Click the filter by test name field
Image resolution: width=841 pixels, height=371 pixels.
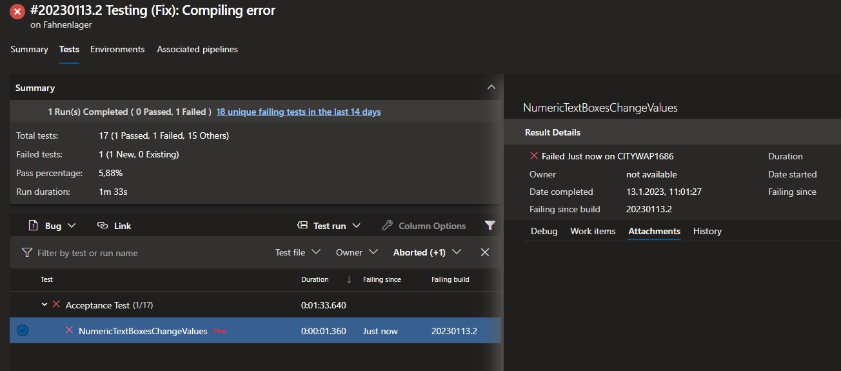(148, 253)
